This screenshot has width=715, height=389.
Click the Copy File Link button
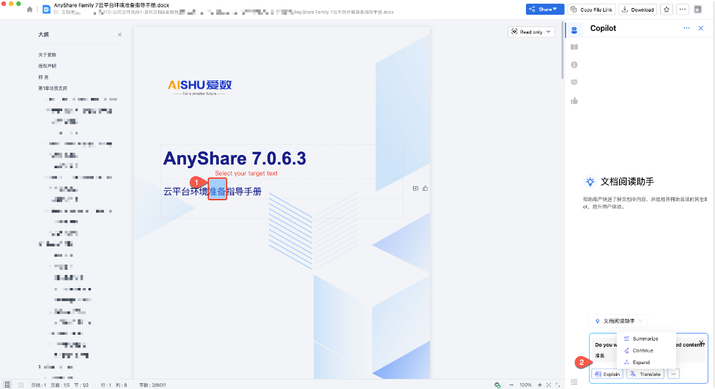pyautogui.click(x=592, y=10)
